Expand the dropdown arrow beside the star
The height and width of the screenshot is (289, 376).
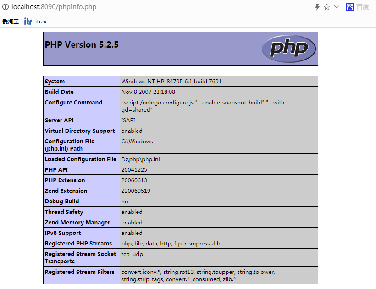pos(337,7)
